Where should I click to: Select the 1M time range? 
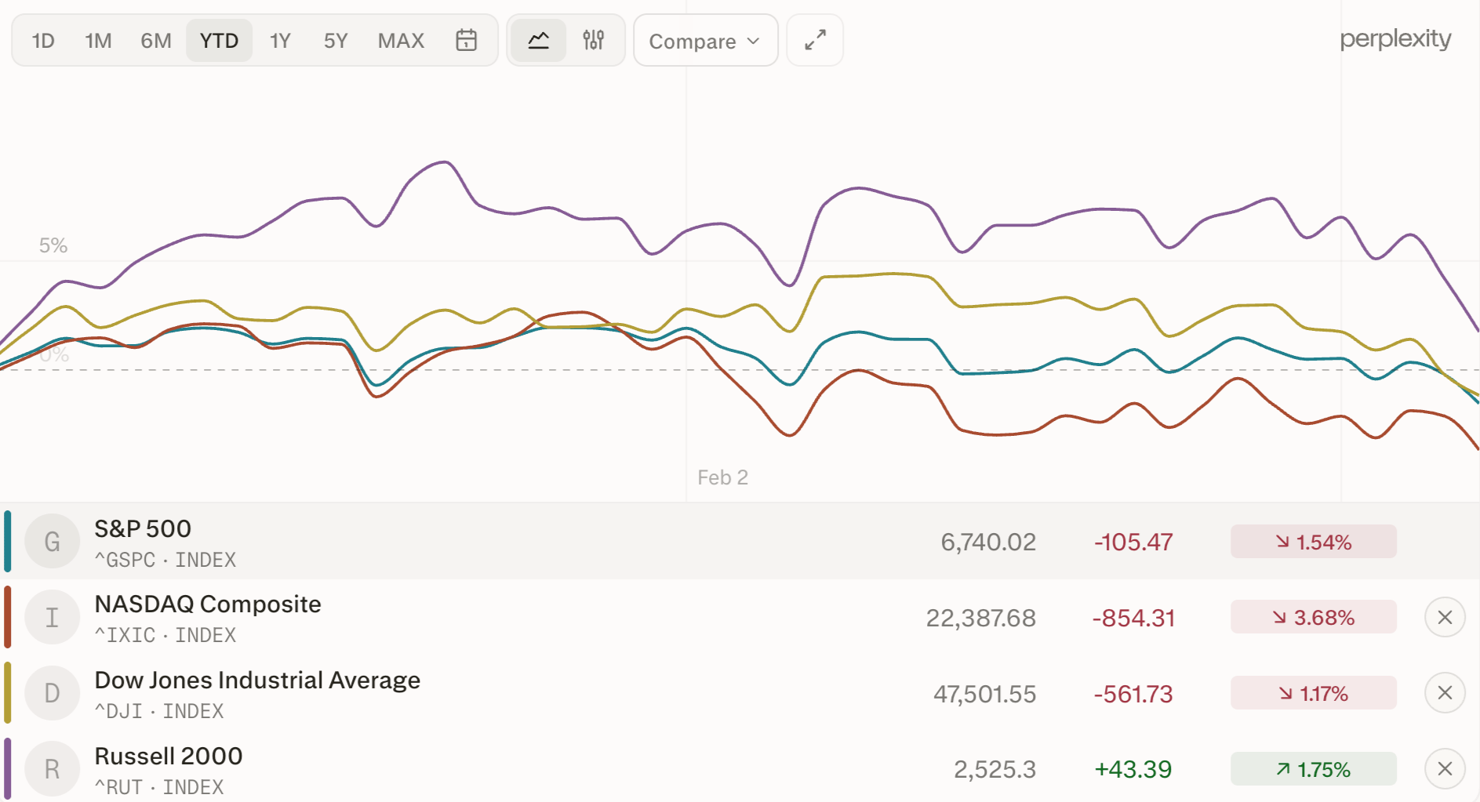98,40
